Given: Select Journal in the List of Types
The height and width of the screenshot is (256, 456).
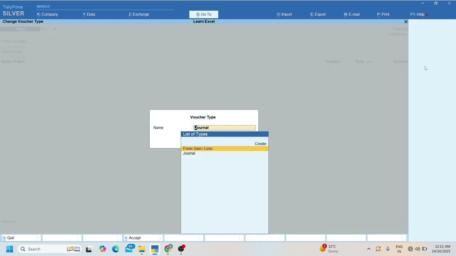Looking at the screenshot, I should click(224, 153).
